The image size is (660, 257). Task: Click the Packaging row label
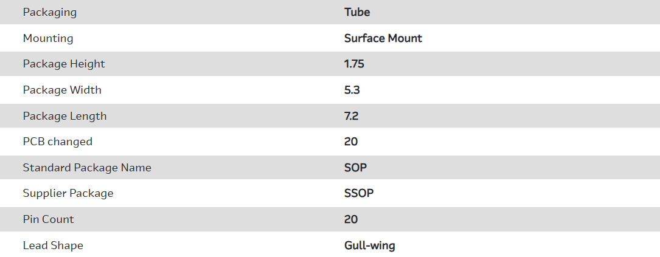click(50, 12)
